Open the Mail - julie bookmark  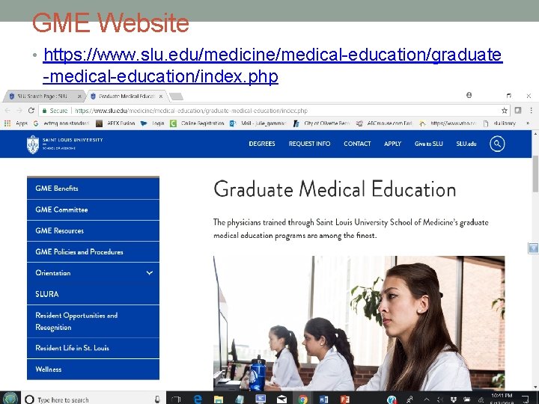pyautogui.click(x=258, y=123)
